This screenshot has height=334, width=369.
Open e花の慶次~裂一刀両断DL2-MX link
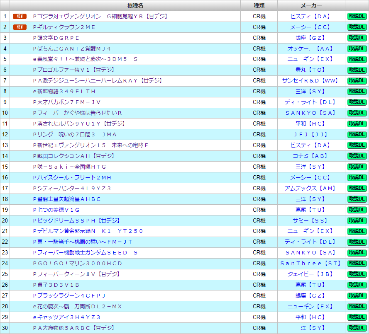click(77, 307)
